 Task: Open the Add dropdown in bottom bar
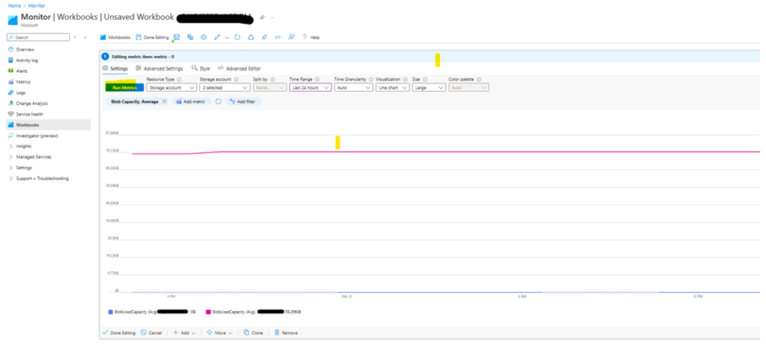(x=184, y=333)
